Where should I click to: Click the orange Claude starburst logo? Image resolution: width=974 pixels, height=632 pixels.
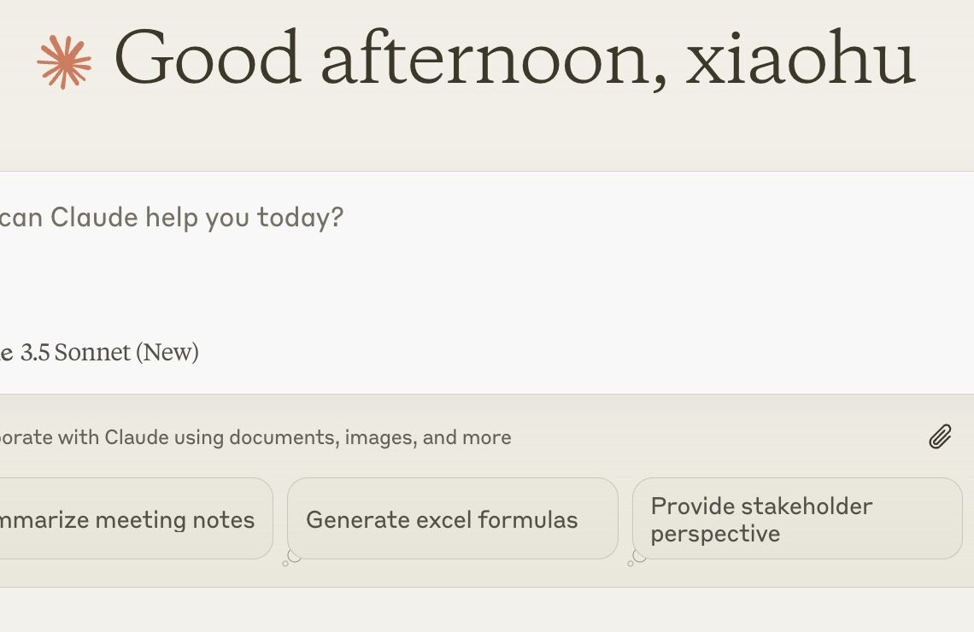click(x=64, y=61)
